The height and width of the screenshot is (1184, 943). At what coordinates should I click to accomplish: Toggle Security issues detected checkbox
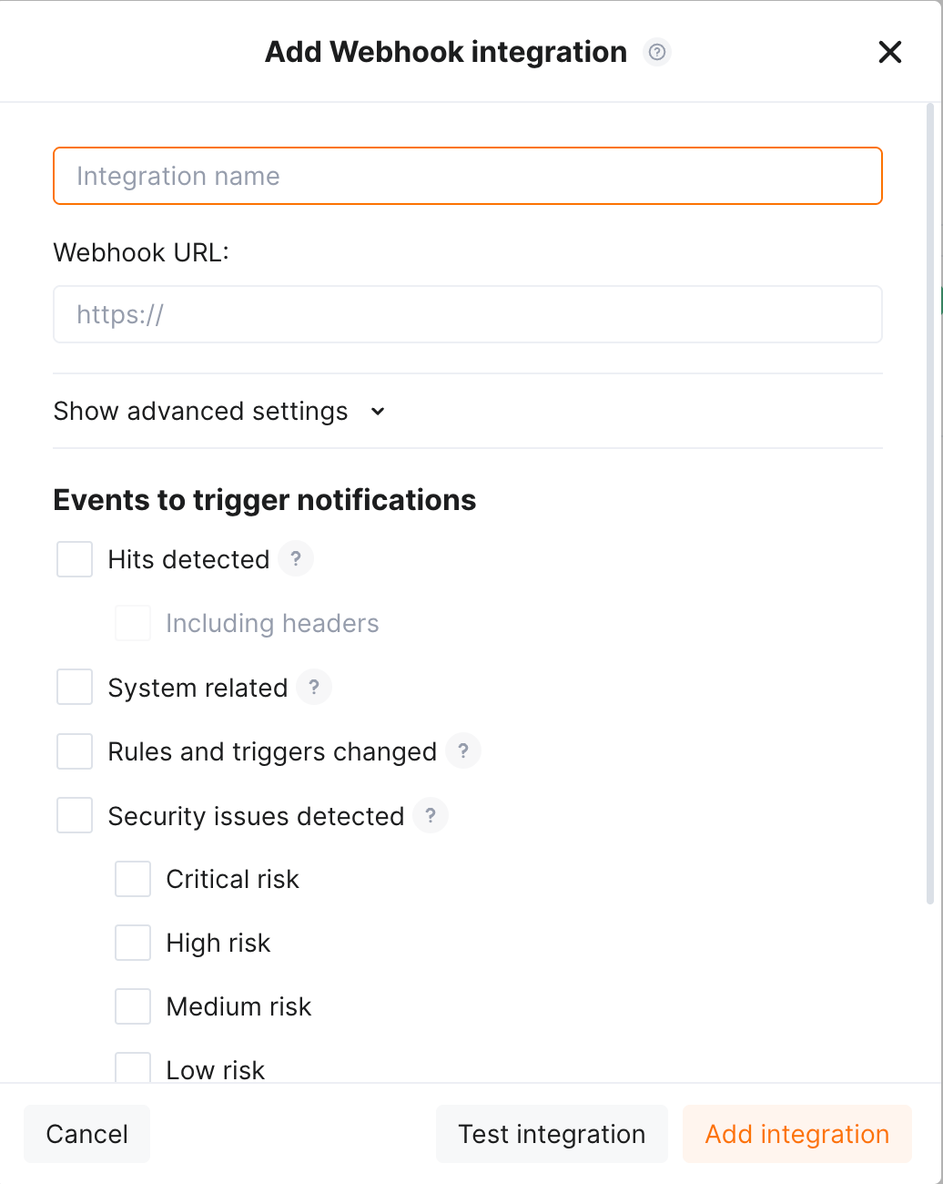[x=75, y=816]
